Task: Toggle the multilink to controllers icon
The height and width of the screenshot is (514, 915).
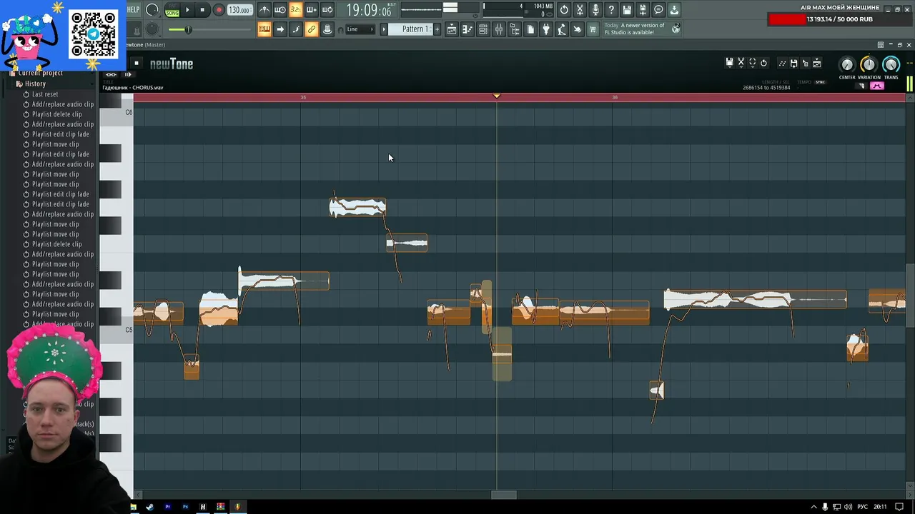Action: click(x=312, y=29)
